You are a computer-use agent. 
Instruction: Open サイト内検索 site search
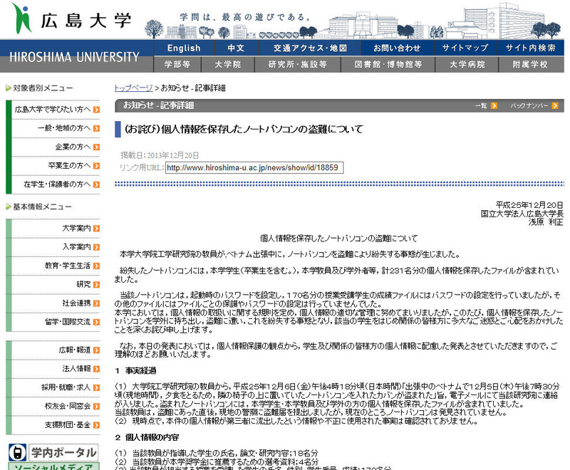pyautogui.click(x=531, y=48)
